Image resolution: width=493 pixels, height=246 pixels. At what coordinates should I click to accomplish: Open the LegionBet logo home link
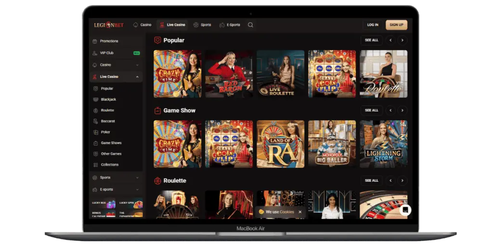tap(109, 25)
